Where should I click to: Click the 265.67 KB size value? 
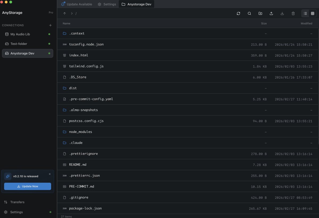(x=258, y=208)
